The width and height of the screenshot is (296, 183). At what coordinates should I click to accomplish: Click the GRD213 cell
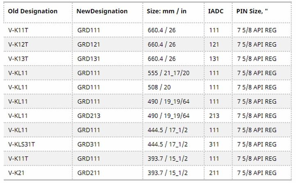89,116
